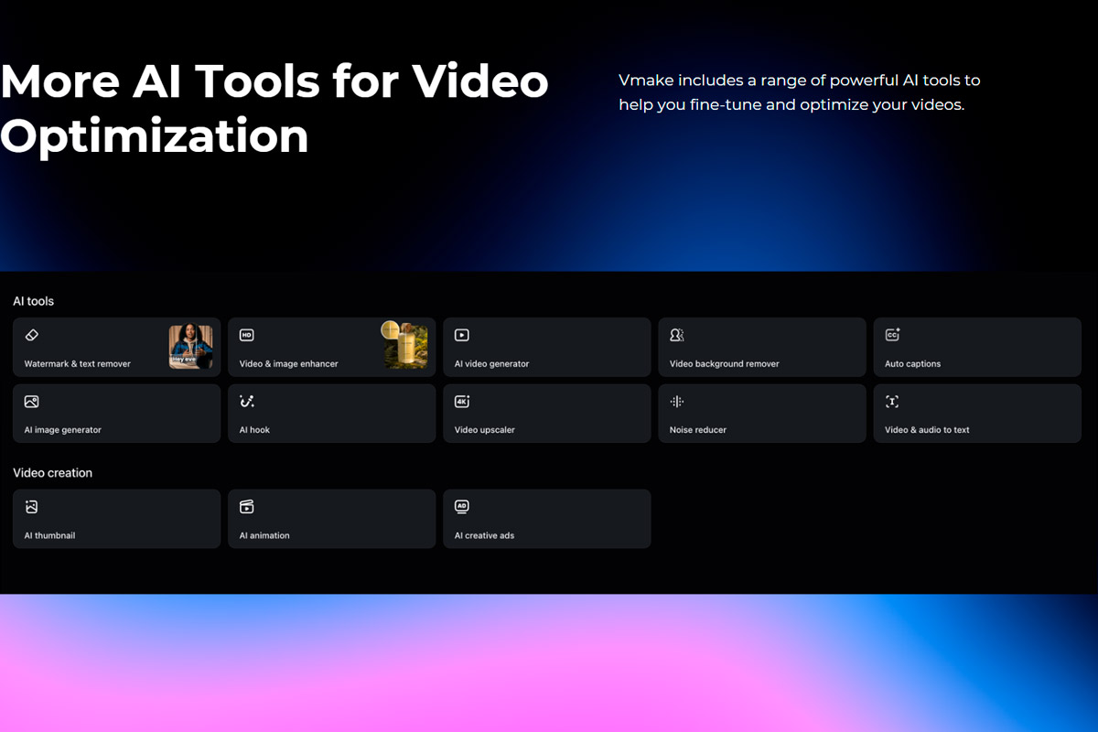The height and width of the screenshot is (732, 1098).
Task: Click the Noise reducer waveform icon
Action: click(x=677, y=401)
